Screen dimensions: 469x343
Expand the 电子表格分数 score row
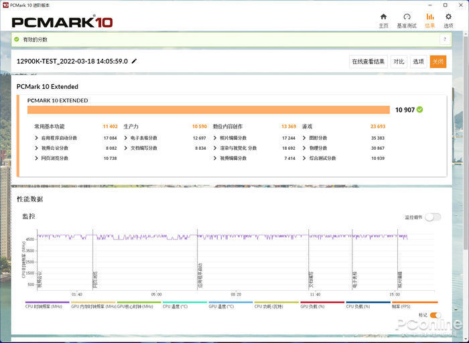126,138
